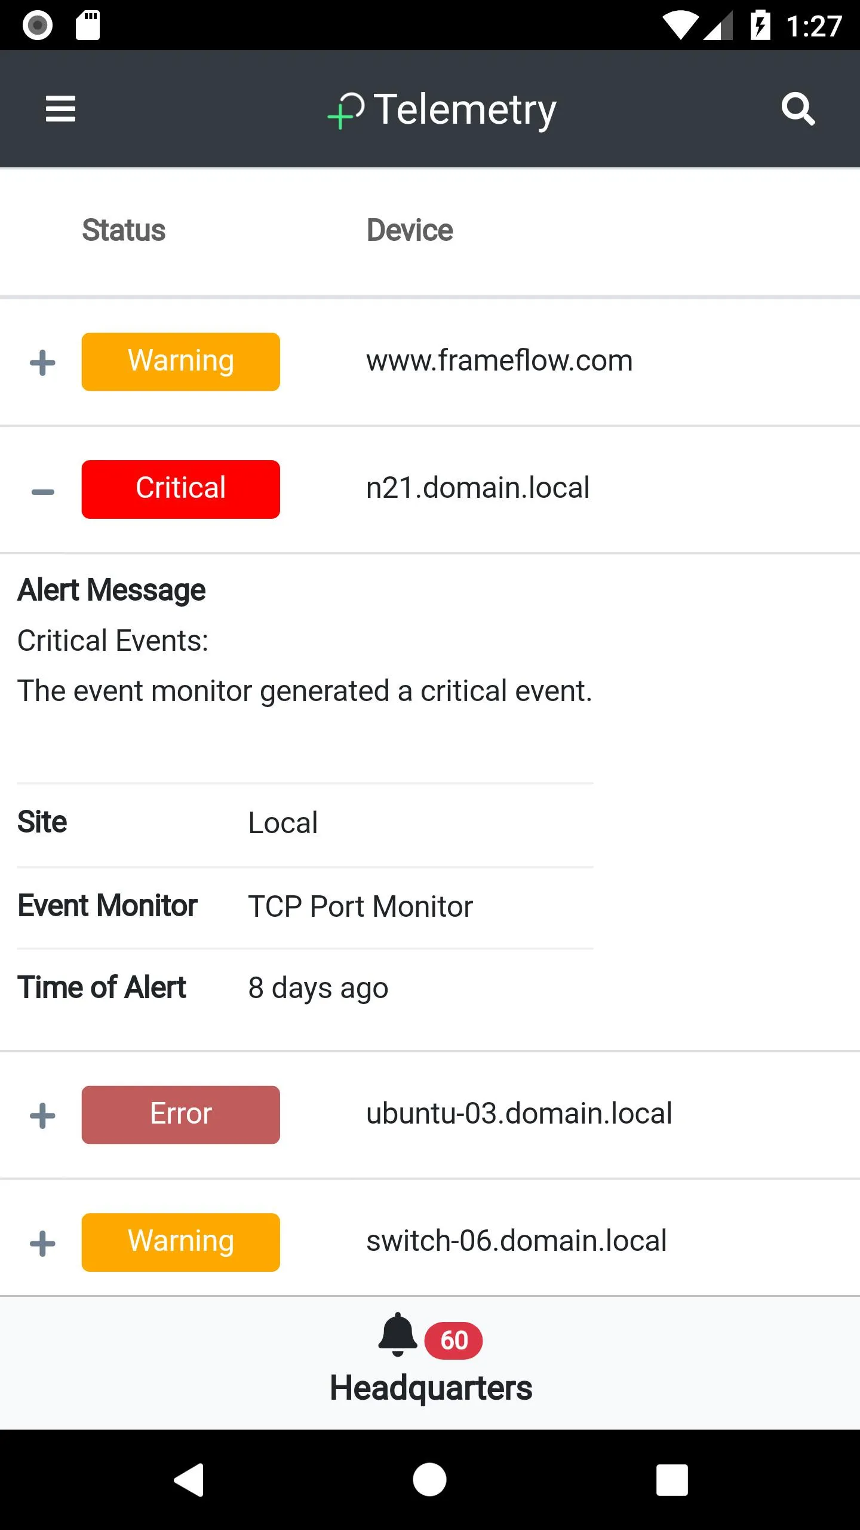Open the hamburger navigation menu
This screenshot has height=1530, width=860.
coord(60,109)
